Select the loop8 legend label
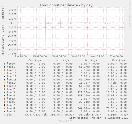The width and height of the screenshot is (132, 124). pos(11,108)
